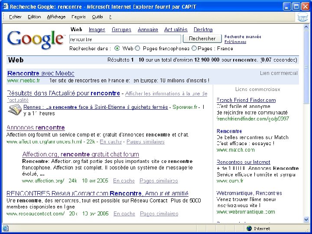Open the Outils menu
The width and height of the screenshot is (312, 234).
97,17
